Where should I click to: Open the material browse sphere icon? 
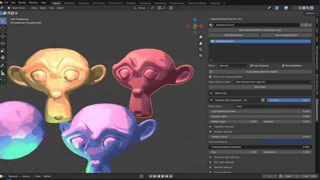coord(211,25)
